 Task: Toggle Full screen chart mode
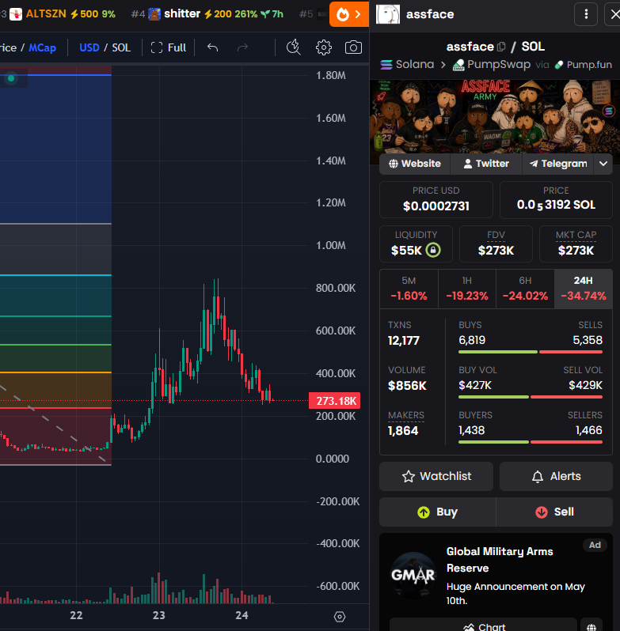click(x=169, y=47)
